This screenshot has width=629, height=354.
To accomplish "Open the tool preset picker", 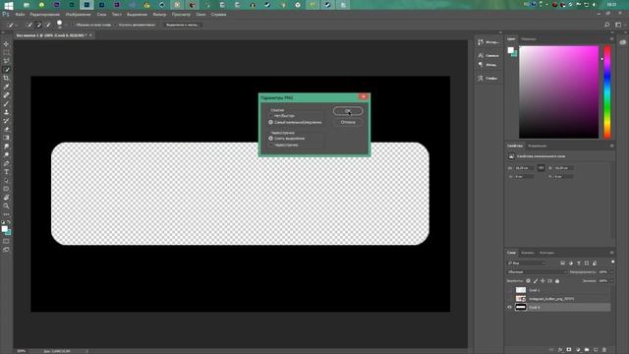I will click(x=13, y=25).
